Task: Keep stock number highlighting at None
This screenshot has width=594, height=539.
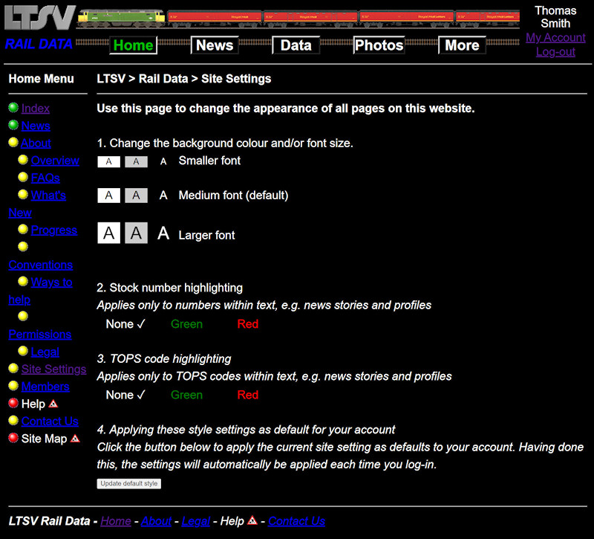Action: 120,323
